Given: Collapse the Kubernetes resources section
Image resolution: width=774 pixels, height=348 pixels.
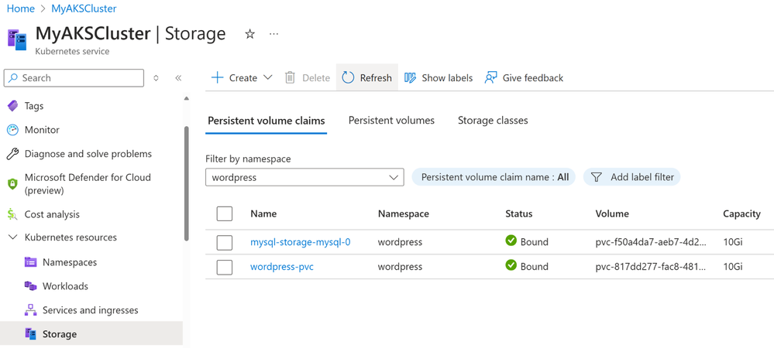Looking at the screenshot, I should 12,237.
